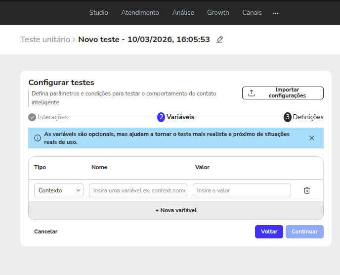Click step number 3 Definições circle
Screen dimensions: 340x275
(287, 117)
